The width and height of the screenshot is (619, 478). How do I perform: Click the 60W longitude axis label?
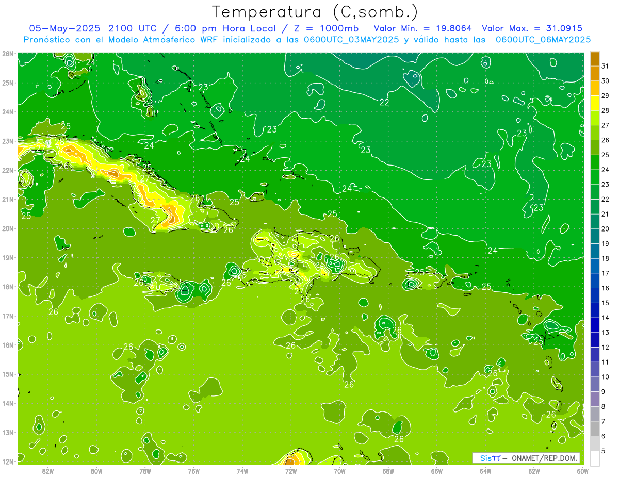pos(582,471)
